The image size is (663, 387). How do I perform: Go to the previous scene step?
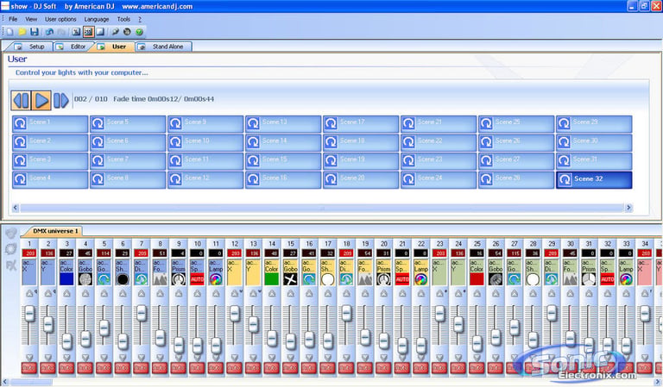pyautogui.click(x=21, y=101)
